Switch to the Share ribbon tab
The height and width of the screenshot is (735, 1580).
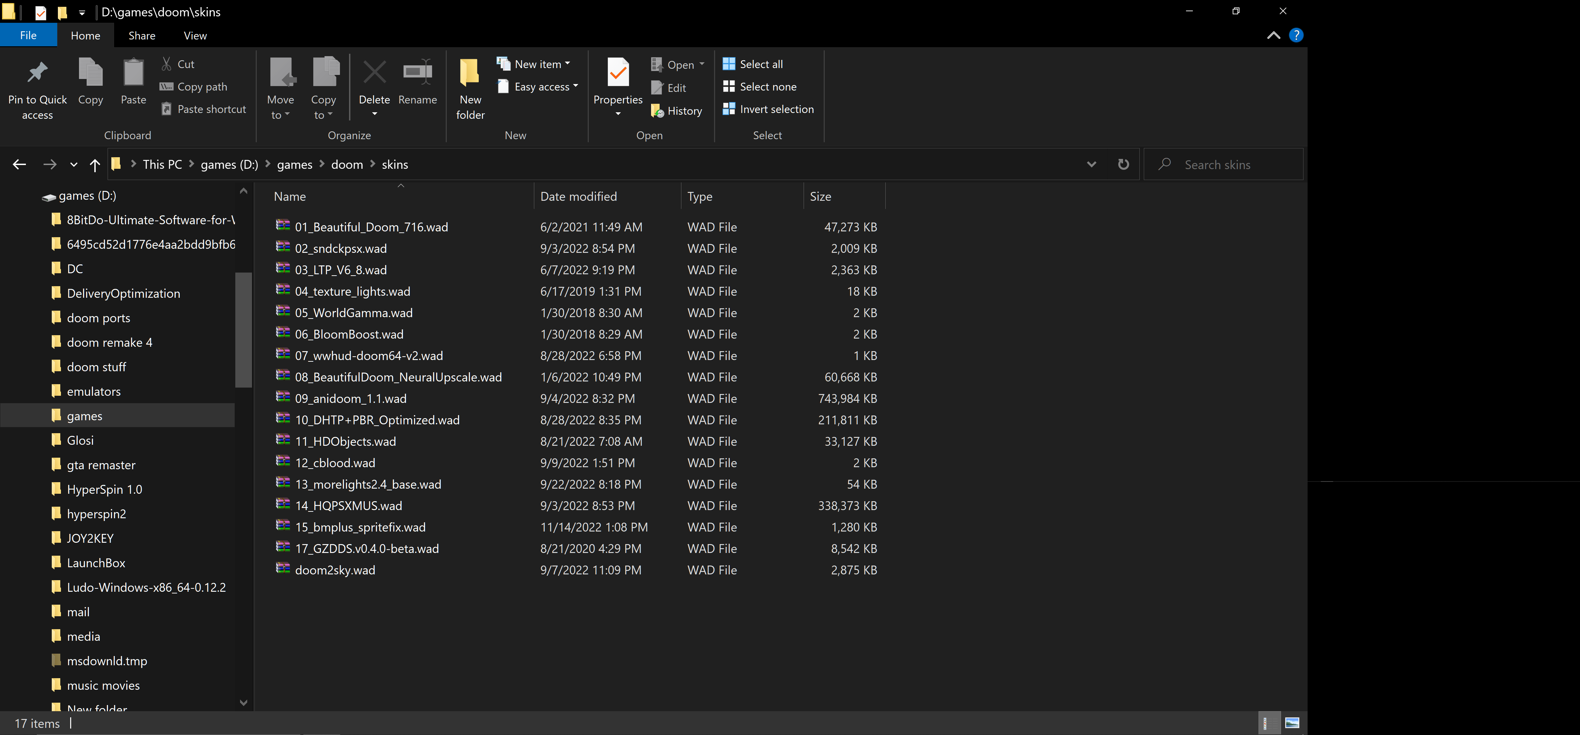click(142, 35)
